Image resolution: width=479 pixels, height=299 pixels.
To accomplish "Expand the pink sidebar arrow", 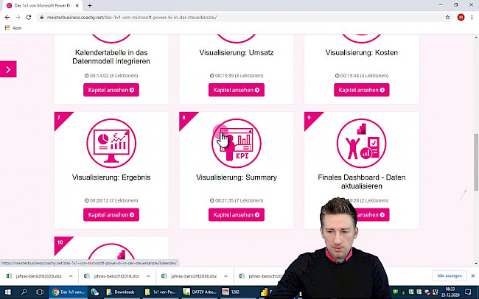I will 8,69.
